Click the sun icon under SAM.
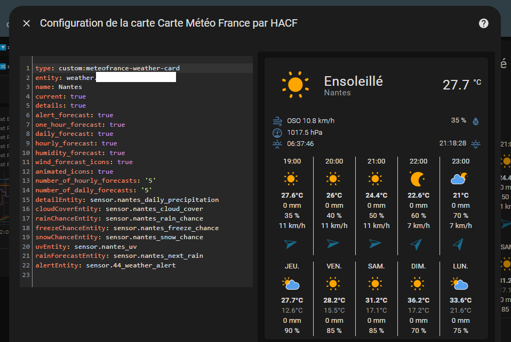Image resolution: width=511 pixels, height=342 pixels. pyautogui.click(x=375, y=284)
